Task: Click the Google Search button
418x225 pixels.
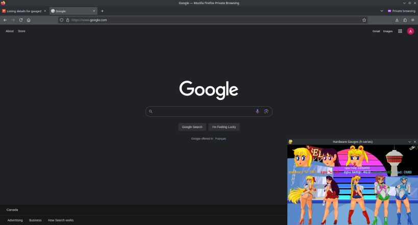Action: click(x=192, y=127)
